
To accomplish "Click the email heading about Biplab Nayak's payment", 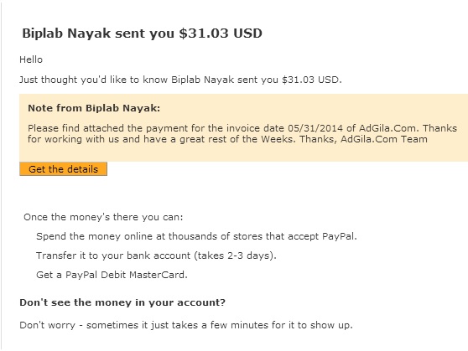I will tap(142, 34).
